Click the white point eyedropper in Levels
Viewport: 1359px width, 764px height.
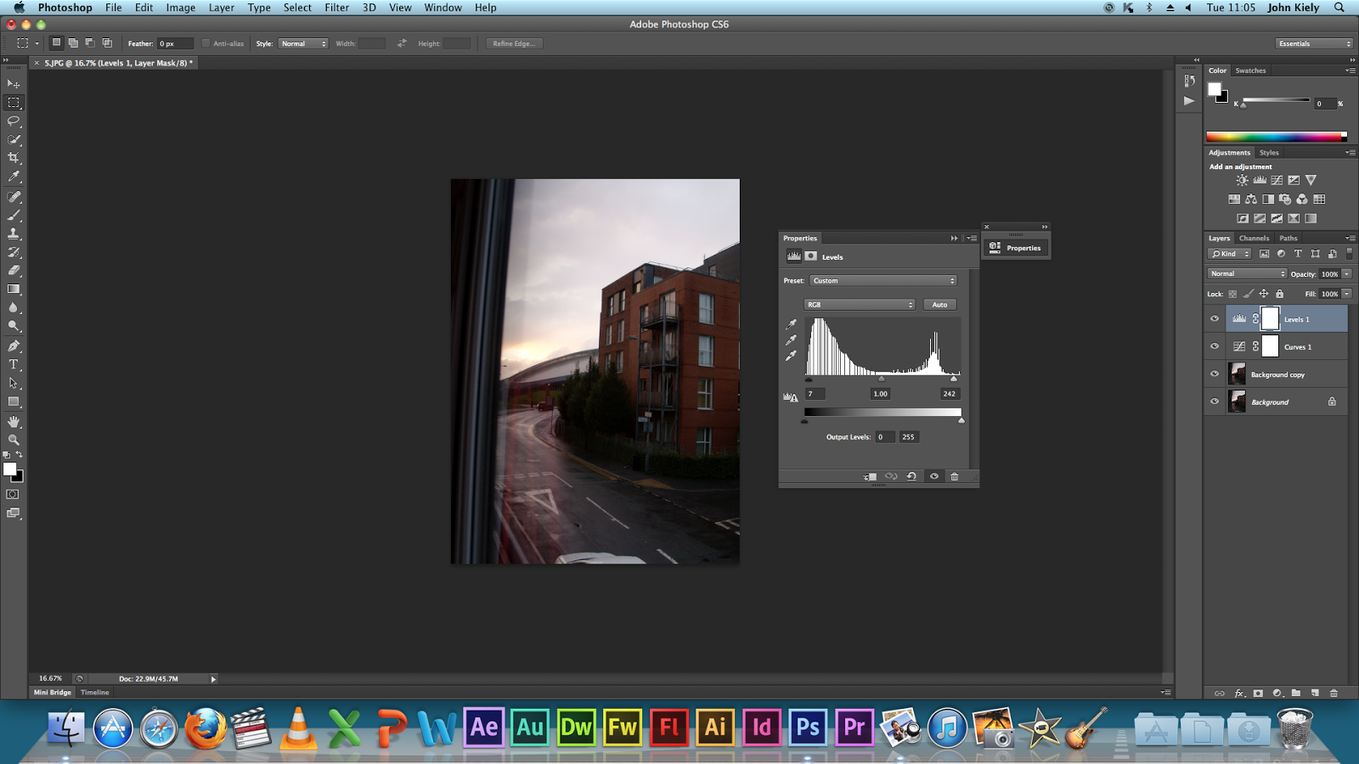791,357
